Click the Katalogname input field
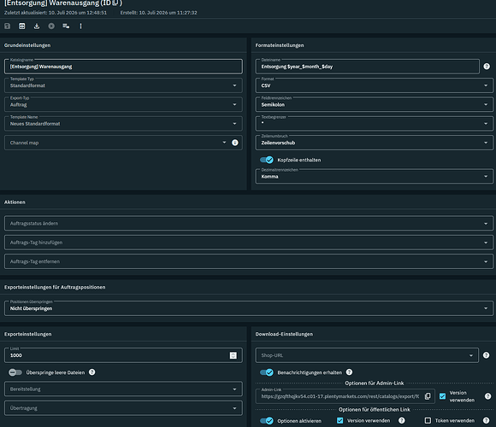496x427 pixels. coord(123,67)
